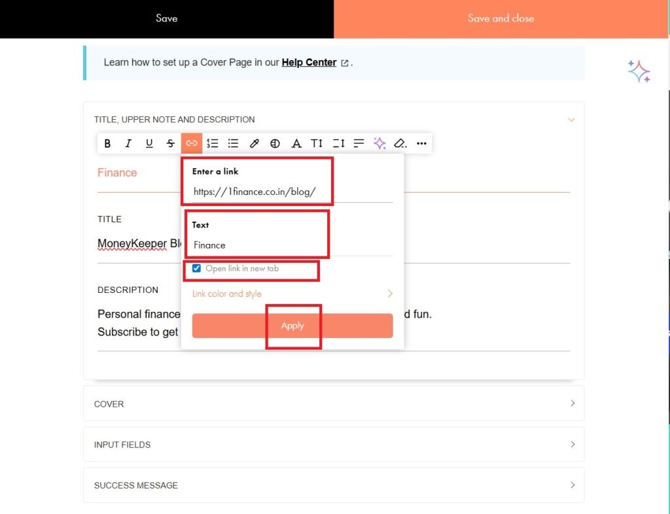The image size is (670, 514).
Task: Apply strikethrough to the text
Action: pos(170,143)
